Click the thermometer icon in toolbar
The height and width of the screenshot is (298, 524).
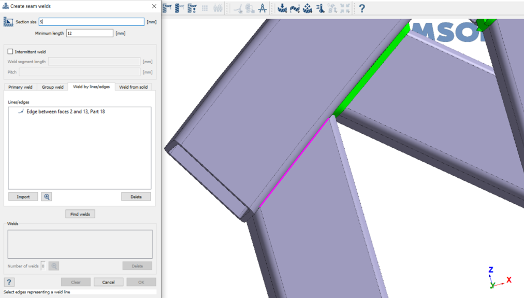pyautogui.click(x=320, y=8)
